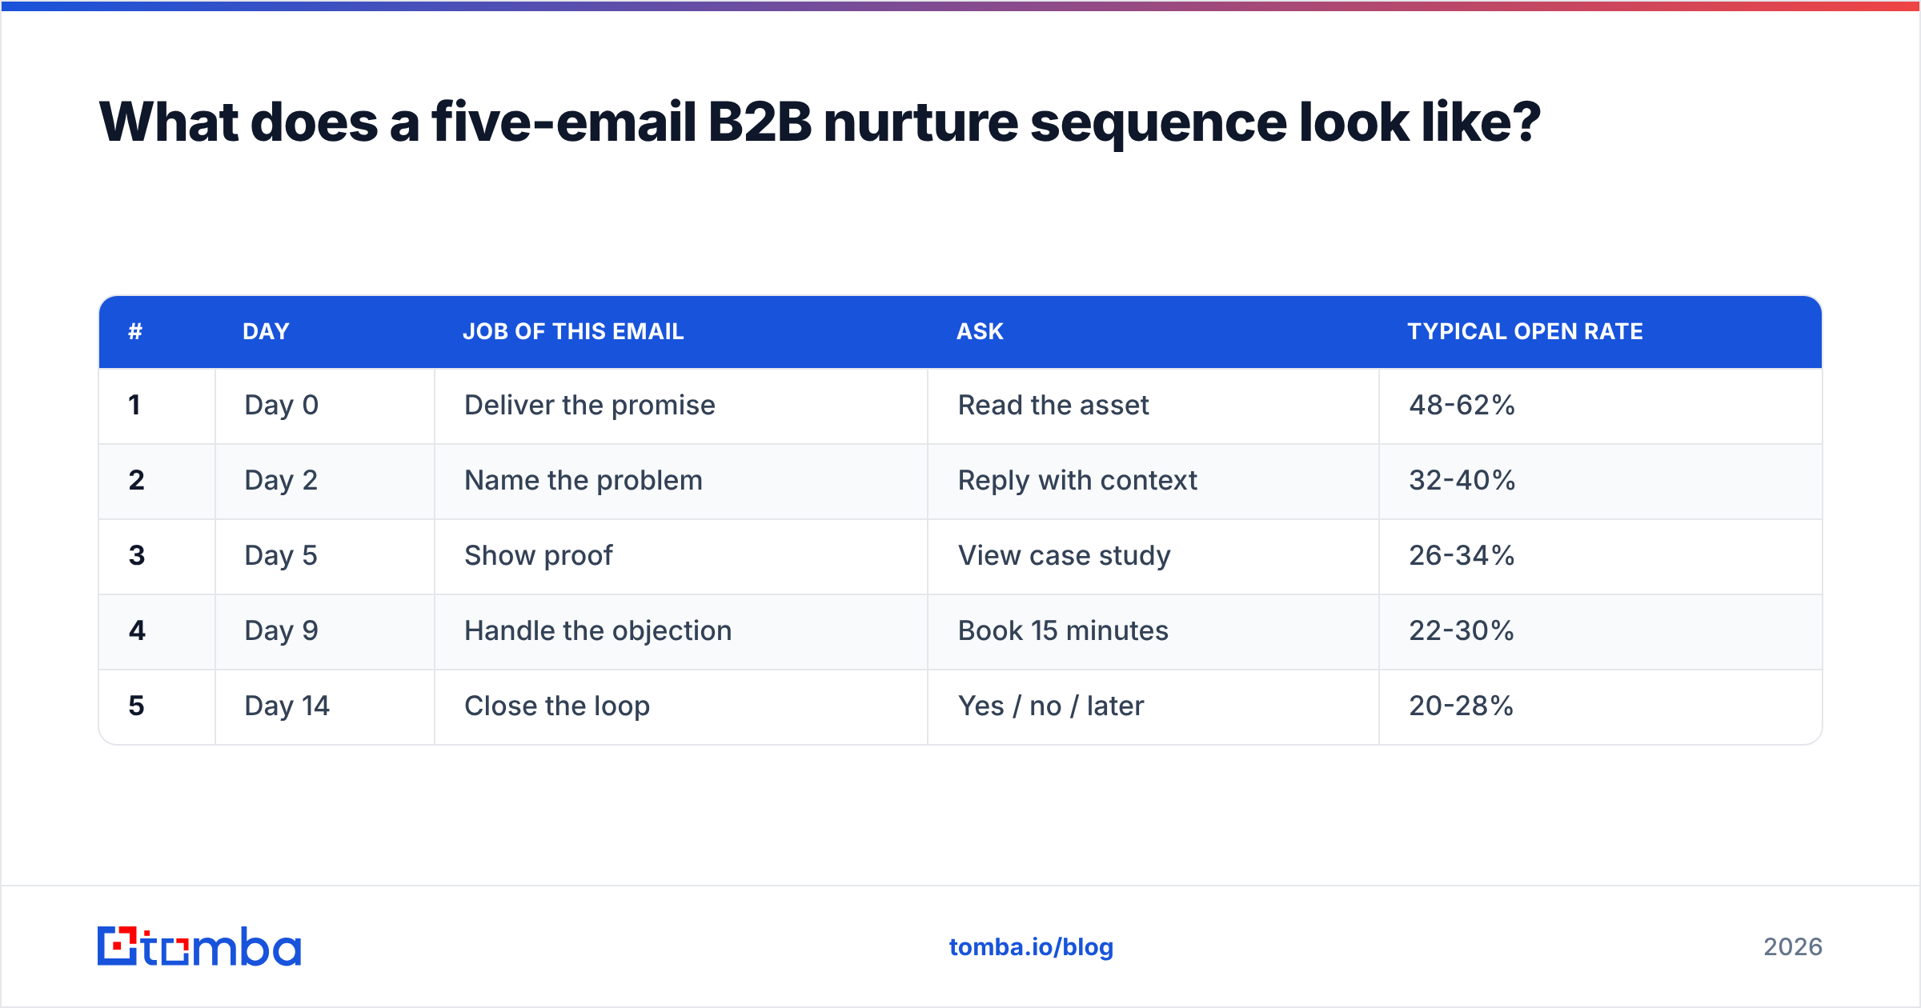1921x1008 pixels.
Task: Select the 'Show proof' cell
Action: point(681,556)
